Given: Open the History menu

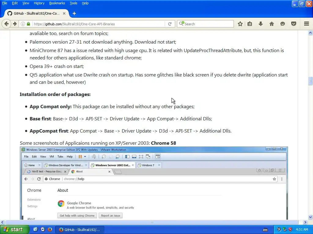Looking at the screenshot, I should click(39, 3).
